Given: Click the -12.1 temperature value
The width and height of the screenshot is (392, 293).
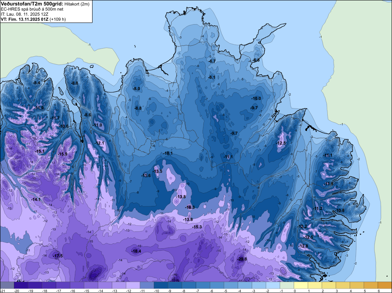Looking at the screenshot, I should (x=99, y=143).
